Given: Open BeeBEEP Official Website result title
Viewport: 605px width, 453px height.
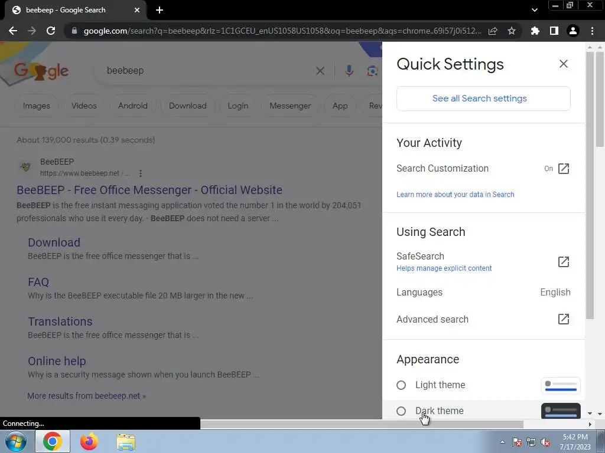Looking at the screenshot, I should [x=149, y=190].
